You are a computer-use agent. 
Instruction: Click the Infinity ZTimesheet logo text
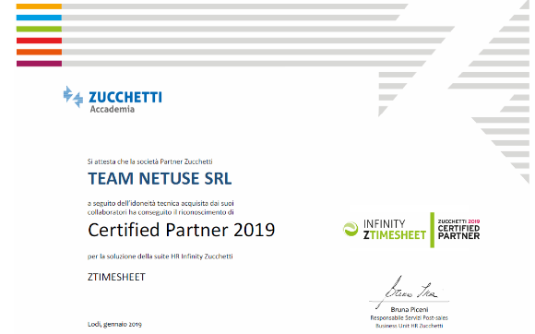[395, 229]
